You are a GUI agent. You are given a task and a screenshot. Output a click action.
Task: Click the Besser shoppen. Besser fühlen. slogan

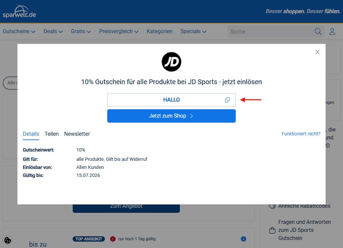303,11
